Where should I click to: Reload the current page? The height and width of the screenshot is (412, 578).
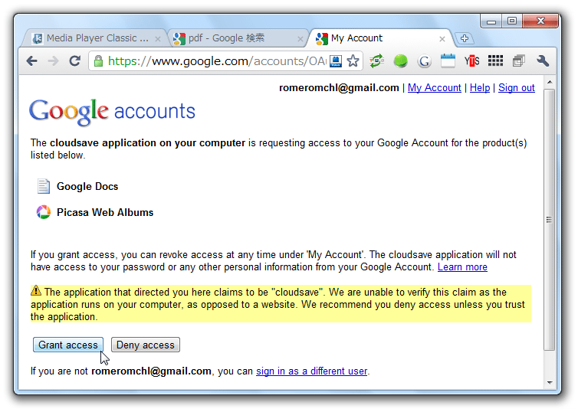click(75, 60)
